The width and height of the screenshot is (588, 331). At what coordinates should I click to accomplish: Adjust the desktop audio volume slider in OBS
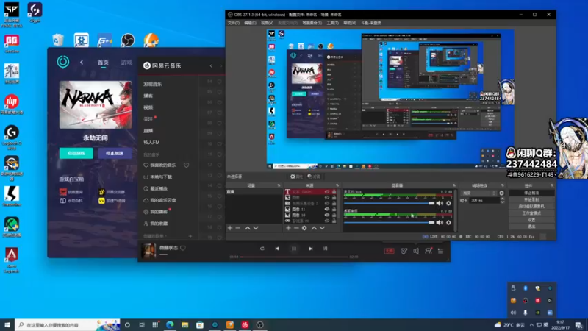click(x=389, y=223)
